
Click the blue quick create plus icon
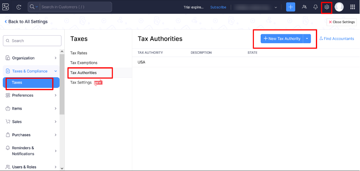(x=291, y=7)
